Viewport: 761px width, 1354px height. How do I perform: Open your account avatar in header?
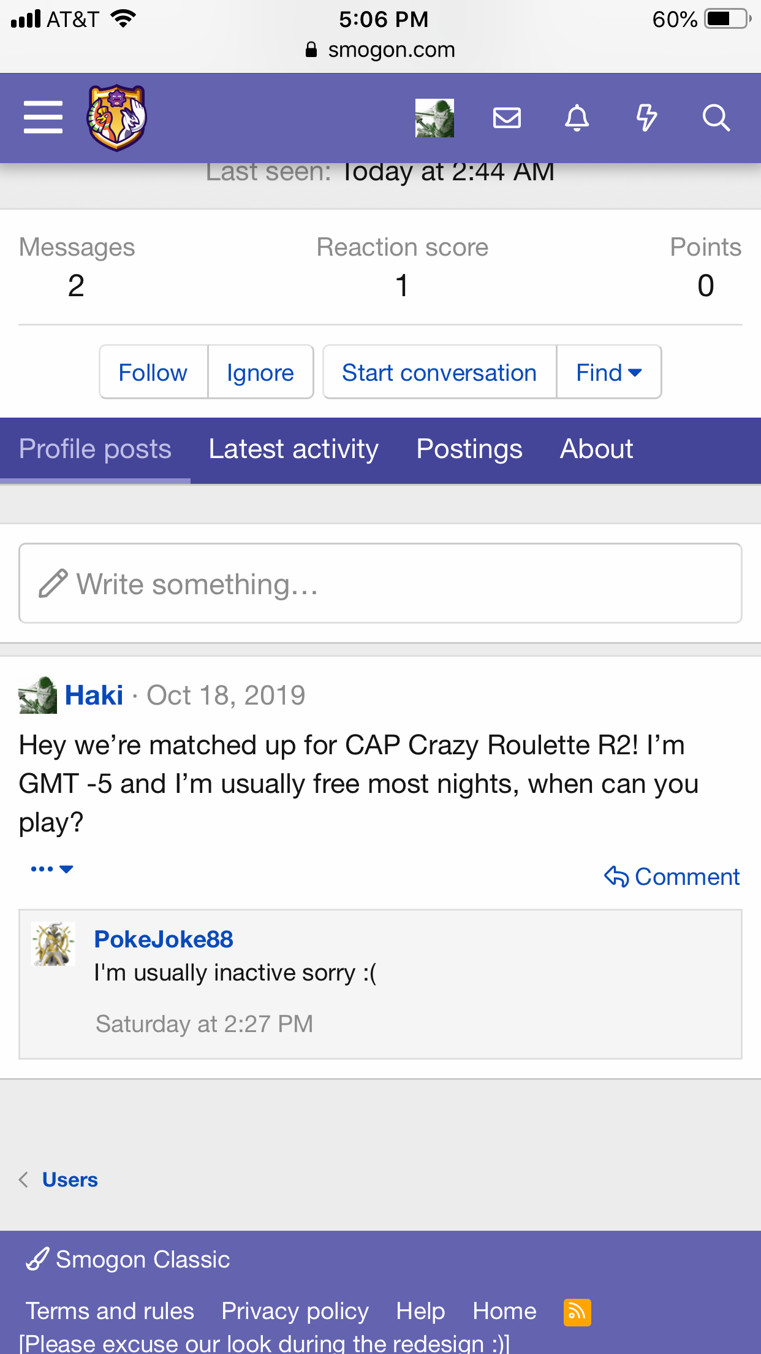434,117
